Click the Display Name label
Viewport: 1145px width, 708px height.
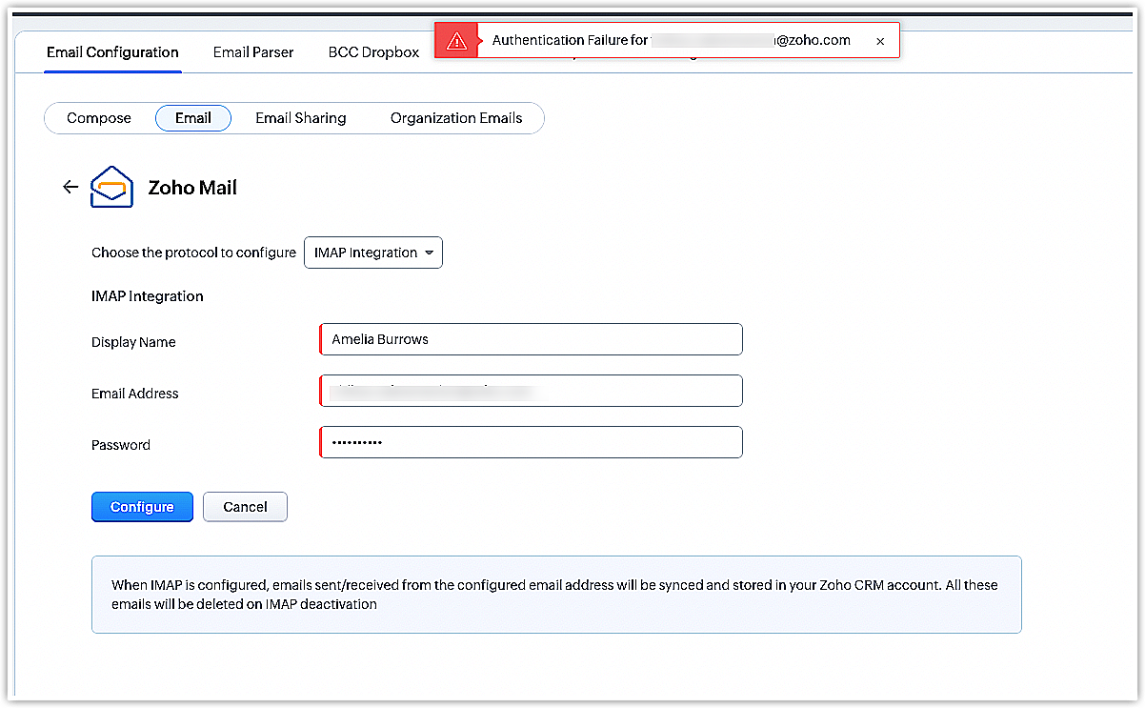133,342
